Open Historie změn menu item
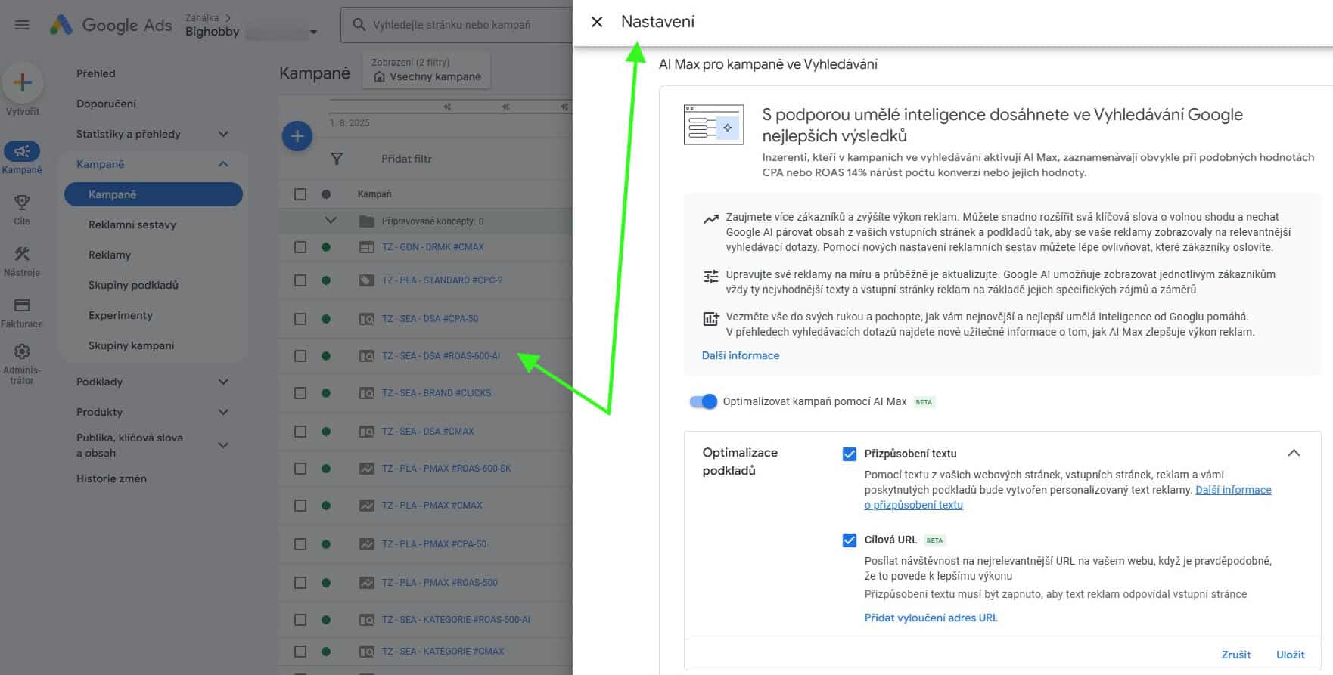 pos(111,478)
